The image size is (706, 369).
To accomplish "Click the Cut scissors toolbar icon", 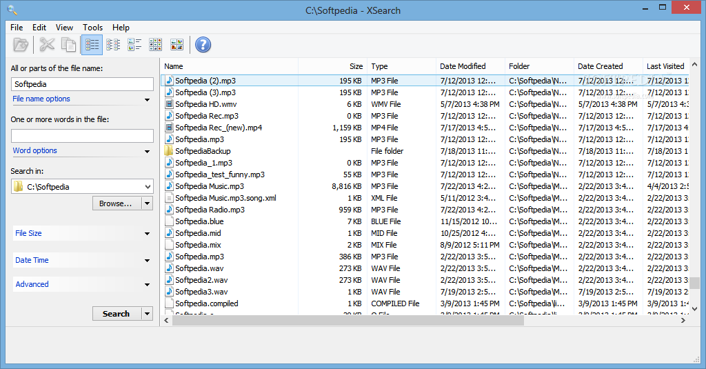I will [x=47, y=45].
